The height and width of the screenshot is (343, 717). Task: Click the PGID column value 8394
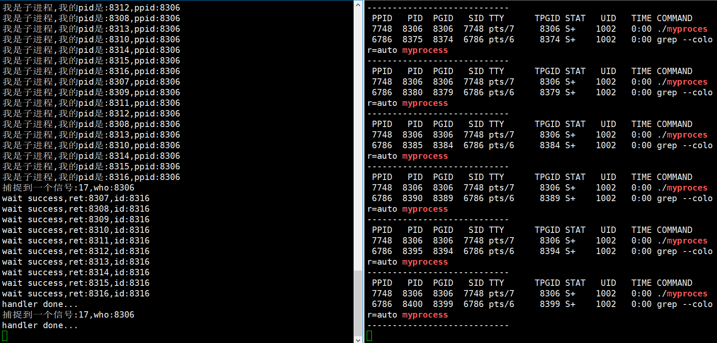(443, 251)
